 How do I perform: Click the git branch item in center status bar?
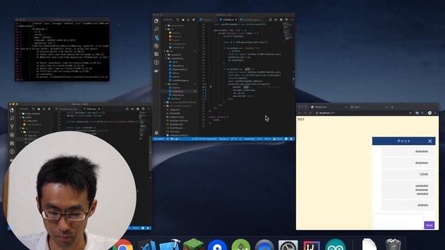[x=159, y=139]
